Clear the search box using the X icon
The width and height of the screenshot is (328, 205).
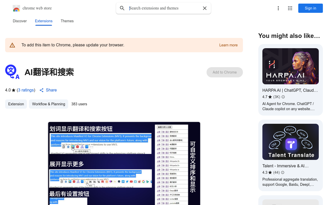tap(205, 8)
